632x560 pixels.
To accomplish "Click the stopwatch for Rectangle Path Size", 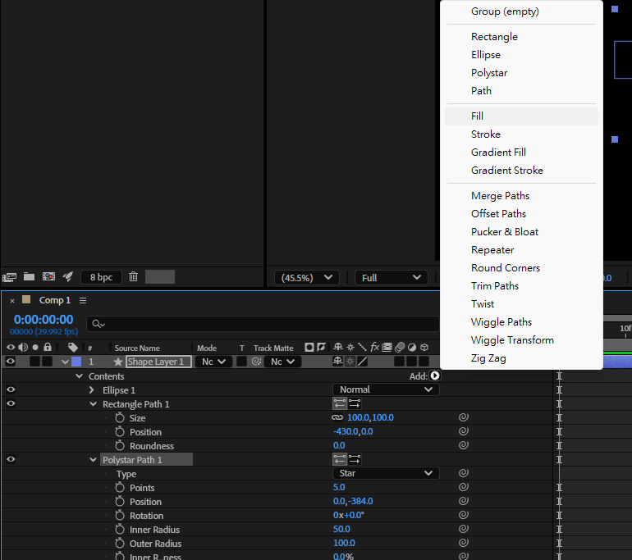I will click(120, 418).
